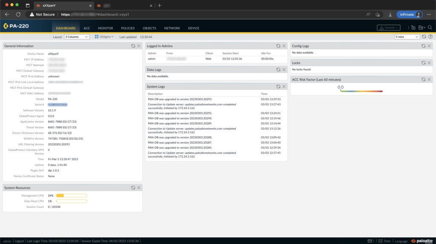Click the InPrivate profile button
436x244 pixels.
(x=409, y=14)
